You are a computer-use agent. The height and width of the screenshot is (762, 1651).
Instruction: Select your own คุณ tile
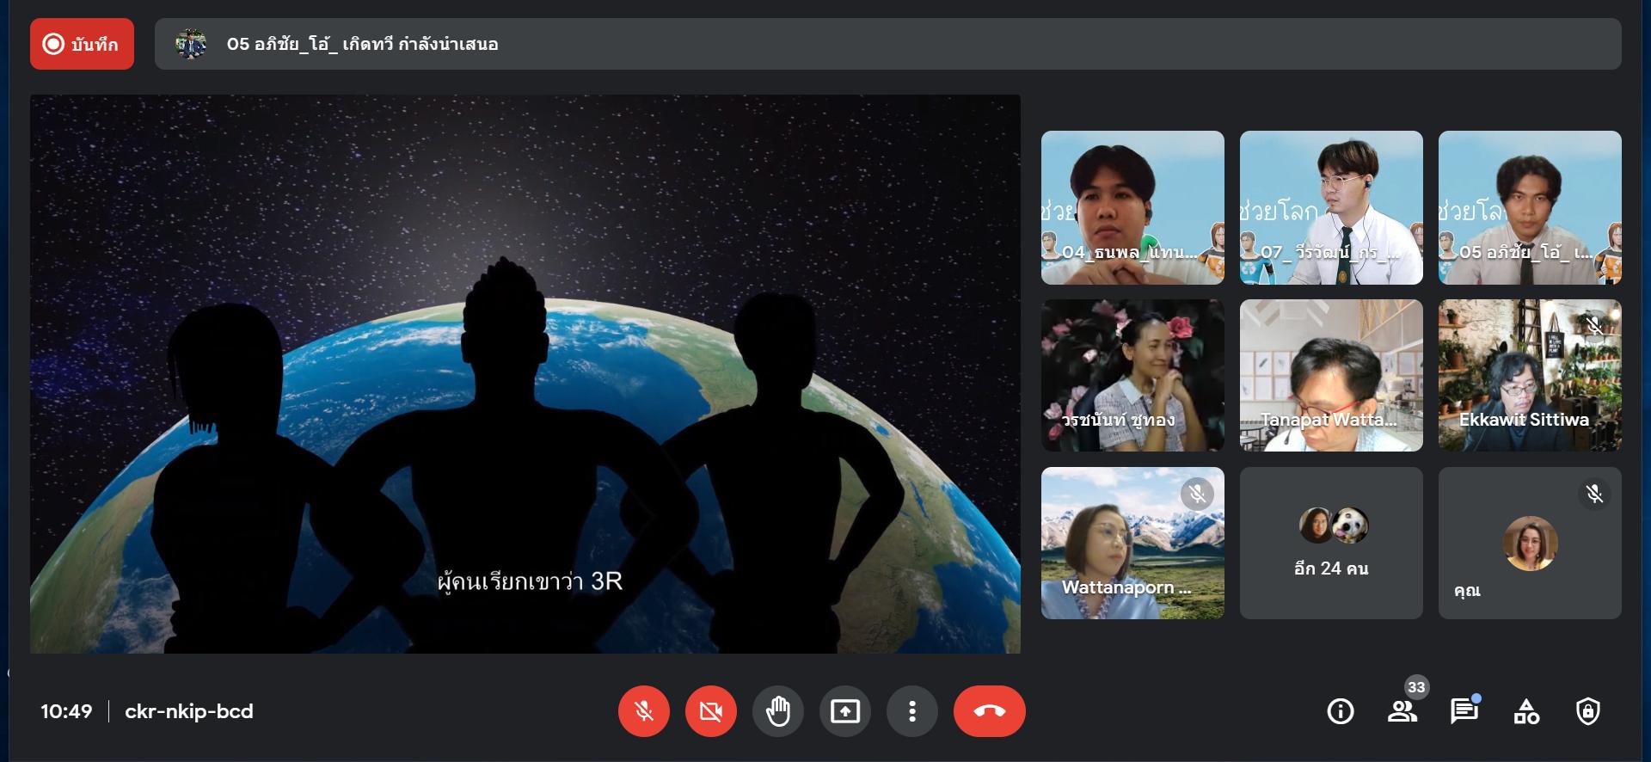click(x=1530, y=543)
